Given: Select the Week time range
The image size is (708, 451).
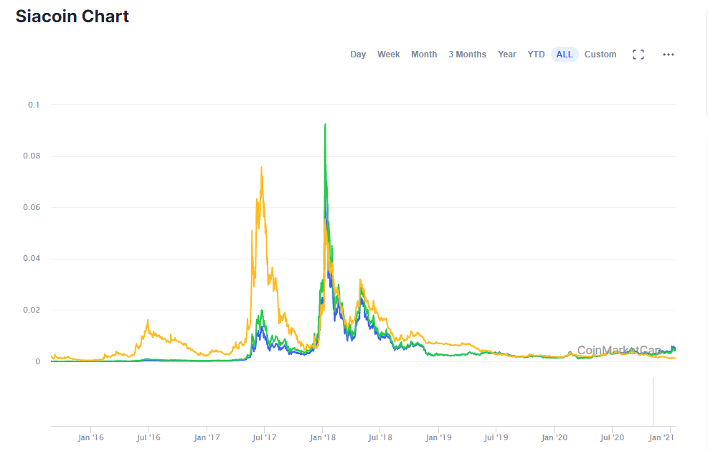Looking at the screenshot, I should tap(388, 54).
